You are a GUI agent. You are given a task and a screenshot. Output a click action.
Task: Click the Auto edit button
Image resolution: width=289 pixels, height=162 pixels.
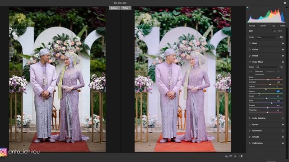(x=274, y=31)
